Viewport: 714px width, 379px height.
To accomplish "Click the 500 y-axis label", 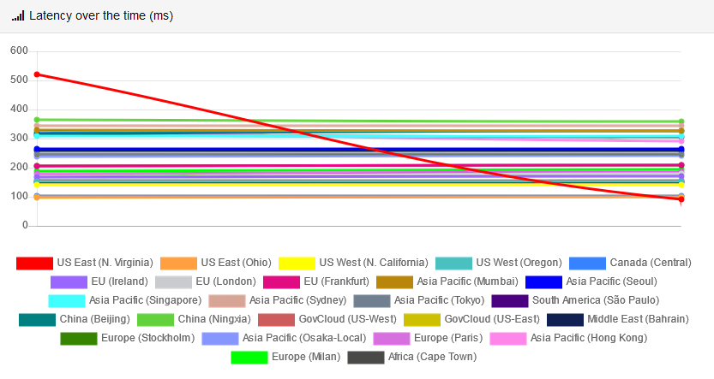I will click(19, 80).
